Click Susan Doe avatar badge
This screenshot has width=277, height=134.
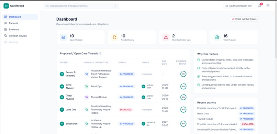[62, 124]
